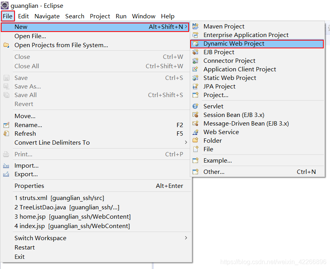This screenshot has height=269, width=330.
Task: Click the Application Client Project icon
Action: (195, 69)
